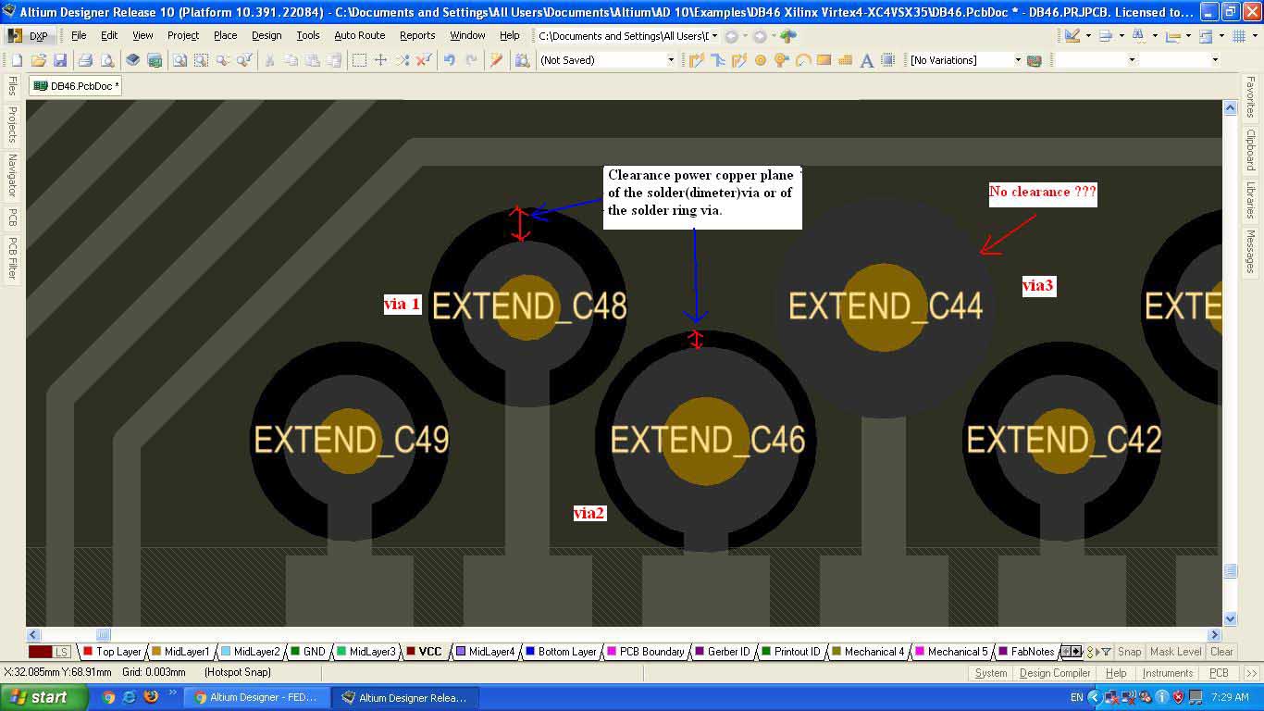Select the Place Fill rectangle tool
1264x711 pixels.
(824, 60)
